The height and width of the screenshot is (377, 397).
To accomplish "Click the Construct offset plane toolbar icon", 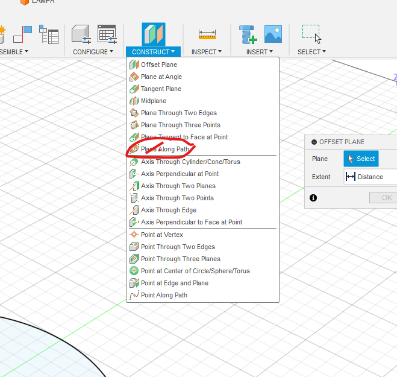I will [153, 34].
